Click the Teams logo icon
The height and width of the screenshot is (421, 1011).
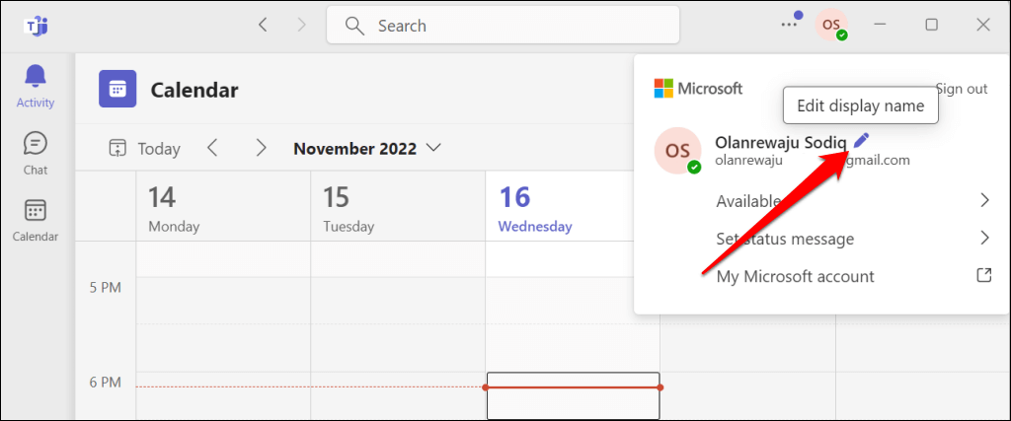pyautogui.click(x=36, y=26)
